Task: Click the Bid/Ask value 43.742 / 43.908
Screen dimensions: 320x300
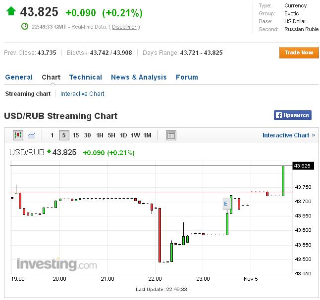Action: tap(111, 53)
